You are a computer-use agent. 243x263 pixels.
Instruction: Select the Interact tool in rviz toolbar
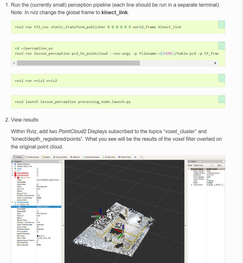[18, 157]
